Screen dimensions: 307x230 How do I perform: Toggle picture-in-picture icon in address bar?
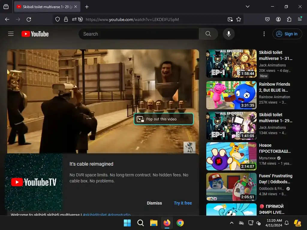point(230,19)
